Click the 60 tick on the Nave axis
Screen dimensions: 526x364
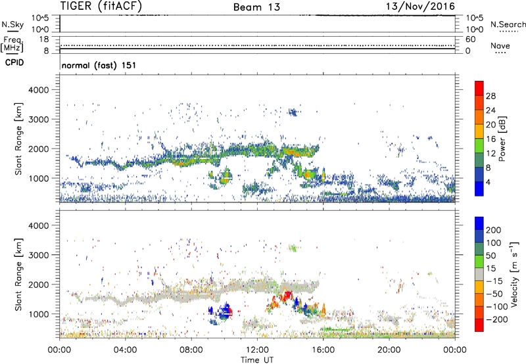(470, 39)
